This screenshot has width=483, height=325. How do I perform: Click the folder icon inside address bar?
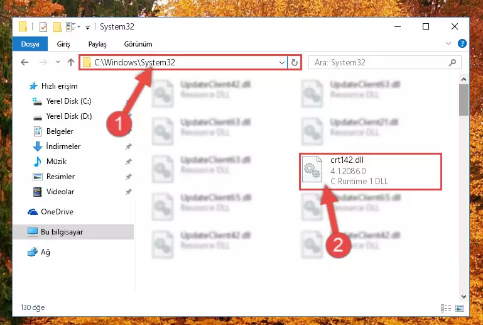(87, 63)
